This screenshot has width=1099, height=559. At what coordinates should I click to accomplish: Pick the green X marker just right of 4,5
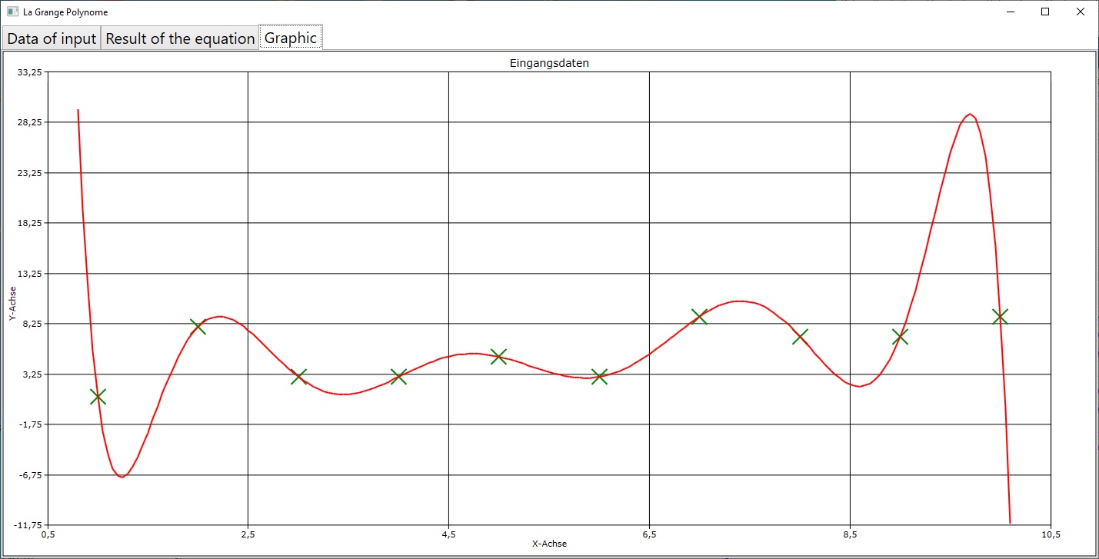(499, 356)
